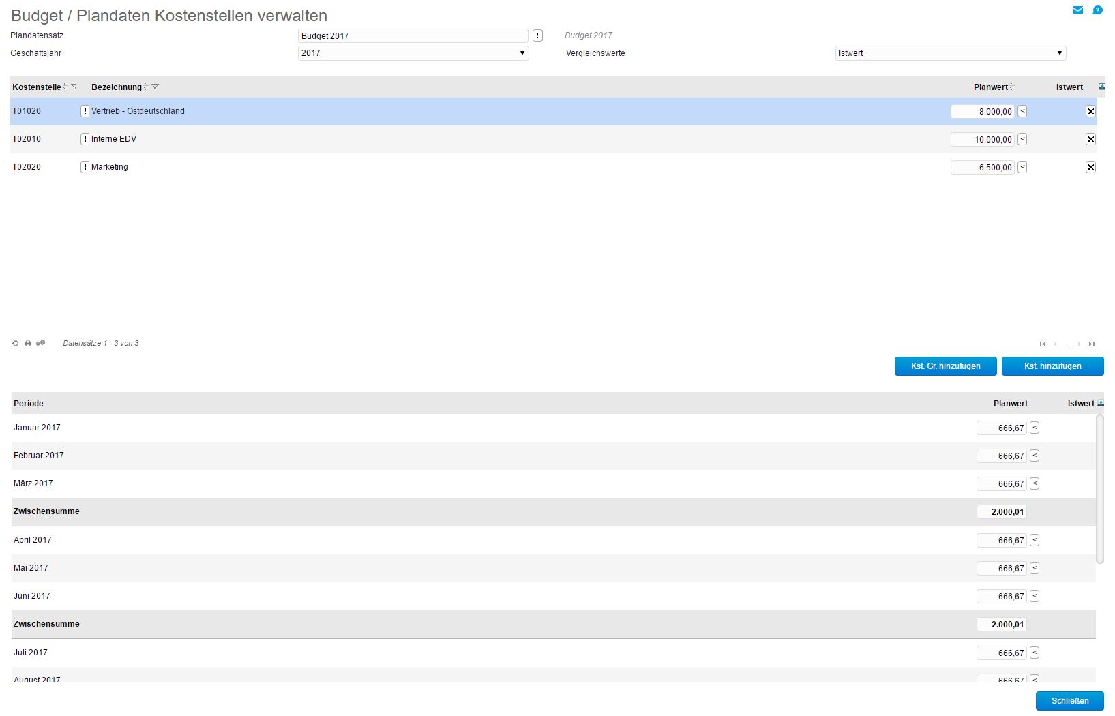Delete the Marketing cost center row
This screenshot has height=716, width=1115.
(x=1090, y=167)
